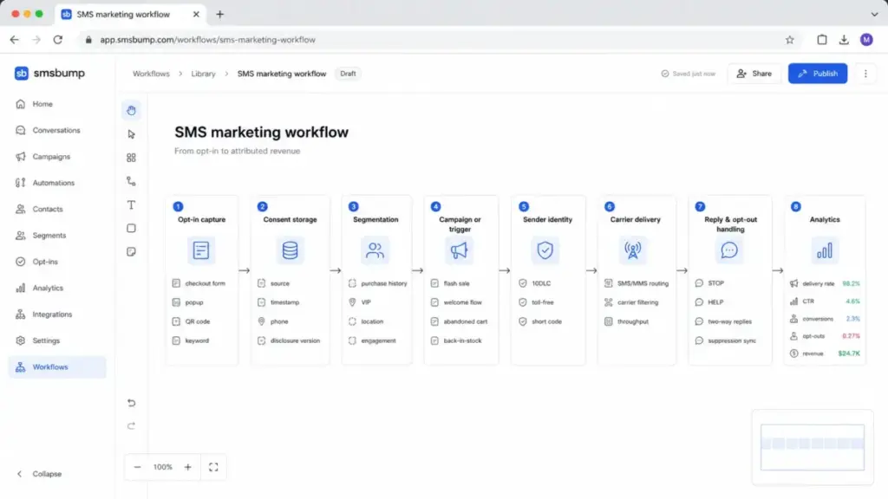Select the 'suppression sync' item
The width and height of the screenshot is (888, 499).
point(726,340)
